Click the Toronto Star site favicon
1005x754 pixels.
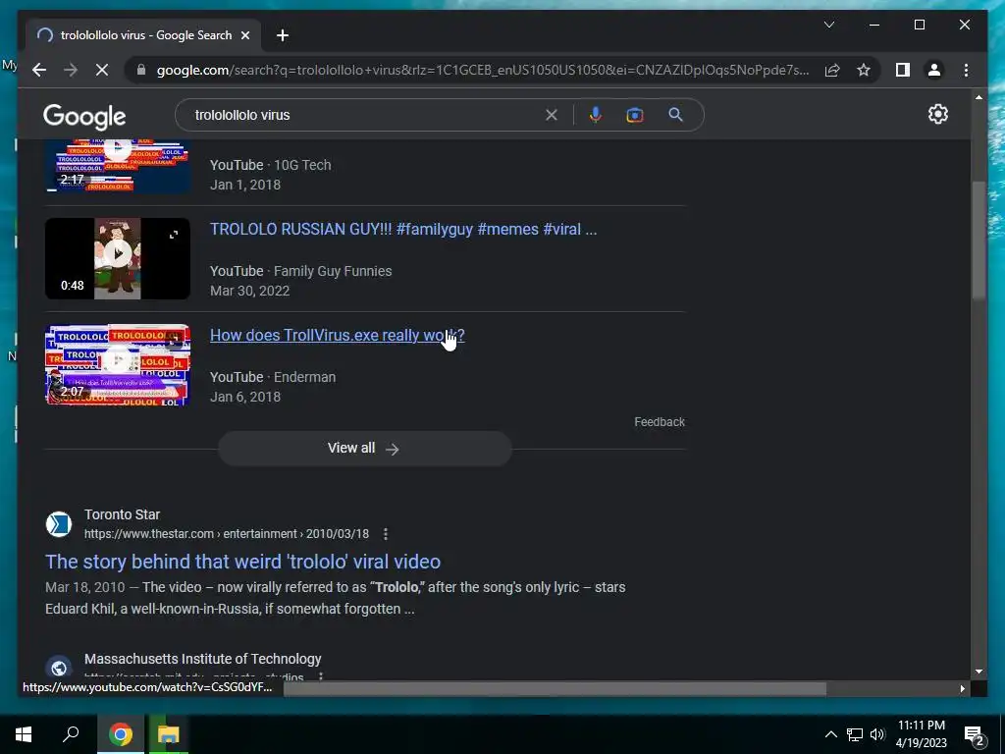click(x=58, y=524)
